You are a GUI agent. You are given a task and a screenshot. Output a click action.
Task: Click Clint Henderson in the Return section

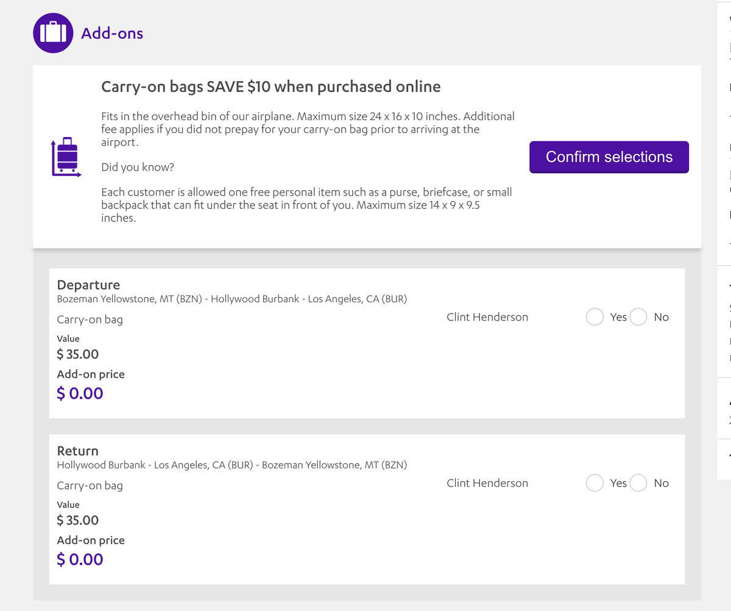487,482
